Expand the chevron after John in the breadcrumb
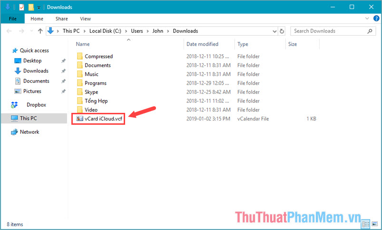This screenshot has width=382, height=230. 168,31
